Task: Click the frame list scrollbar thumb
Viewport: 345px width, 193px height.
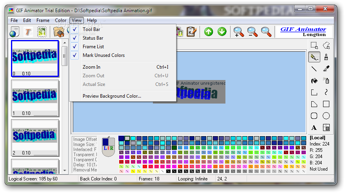Action: pyautogui.click(x=64, y=56)
